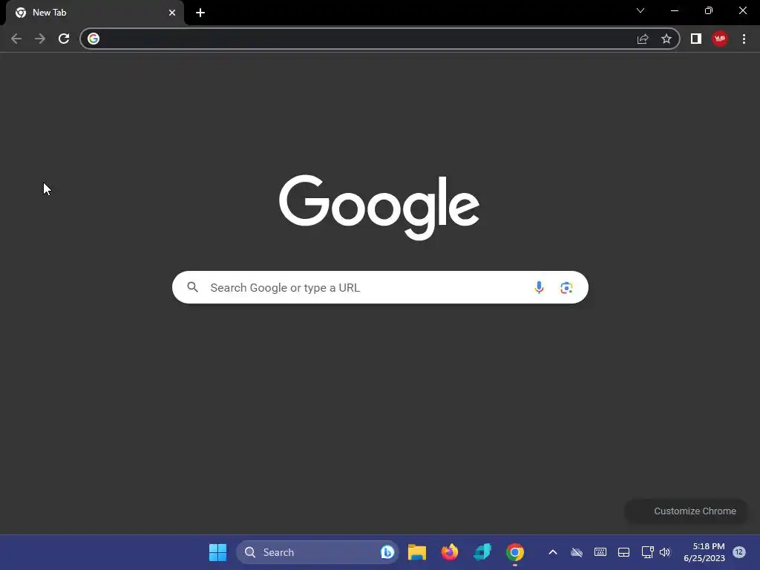Click the Search Google or type a URL box

click(380, 287)
